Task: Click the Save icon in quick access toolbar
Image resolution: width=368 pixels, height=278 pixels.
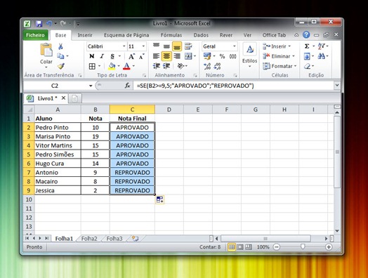Action: pyautogui.click(x=39, y=24)
